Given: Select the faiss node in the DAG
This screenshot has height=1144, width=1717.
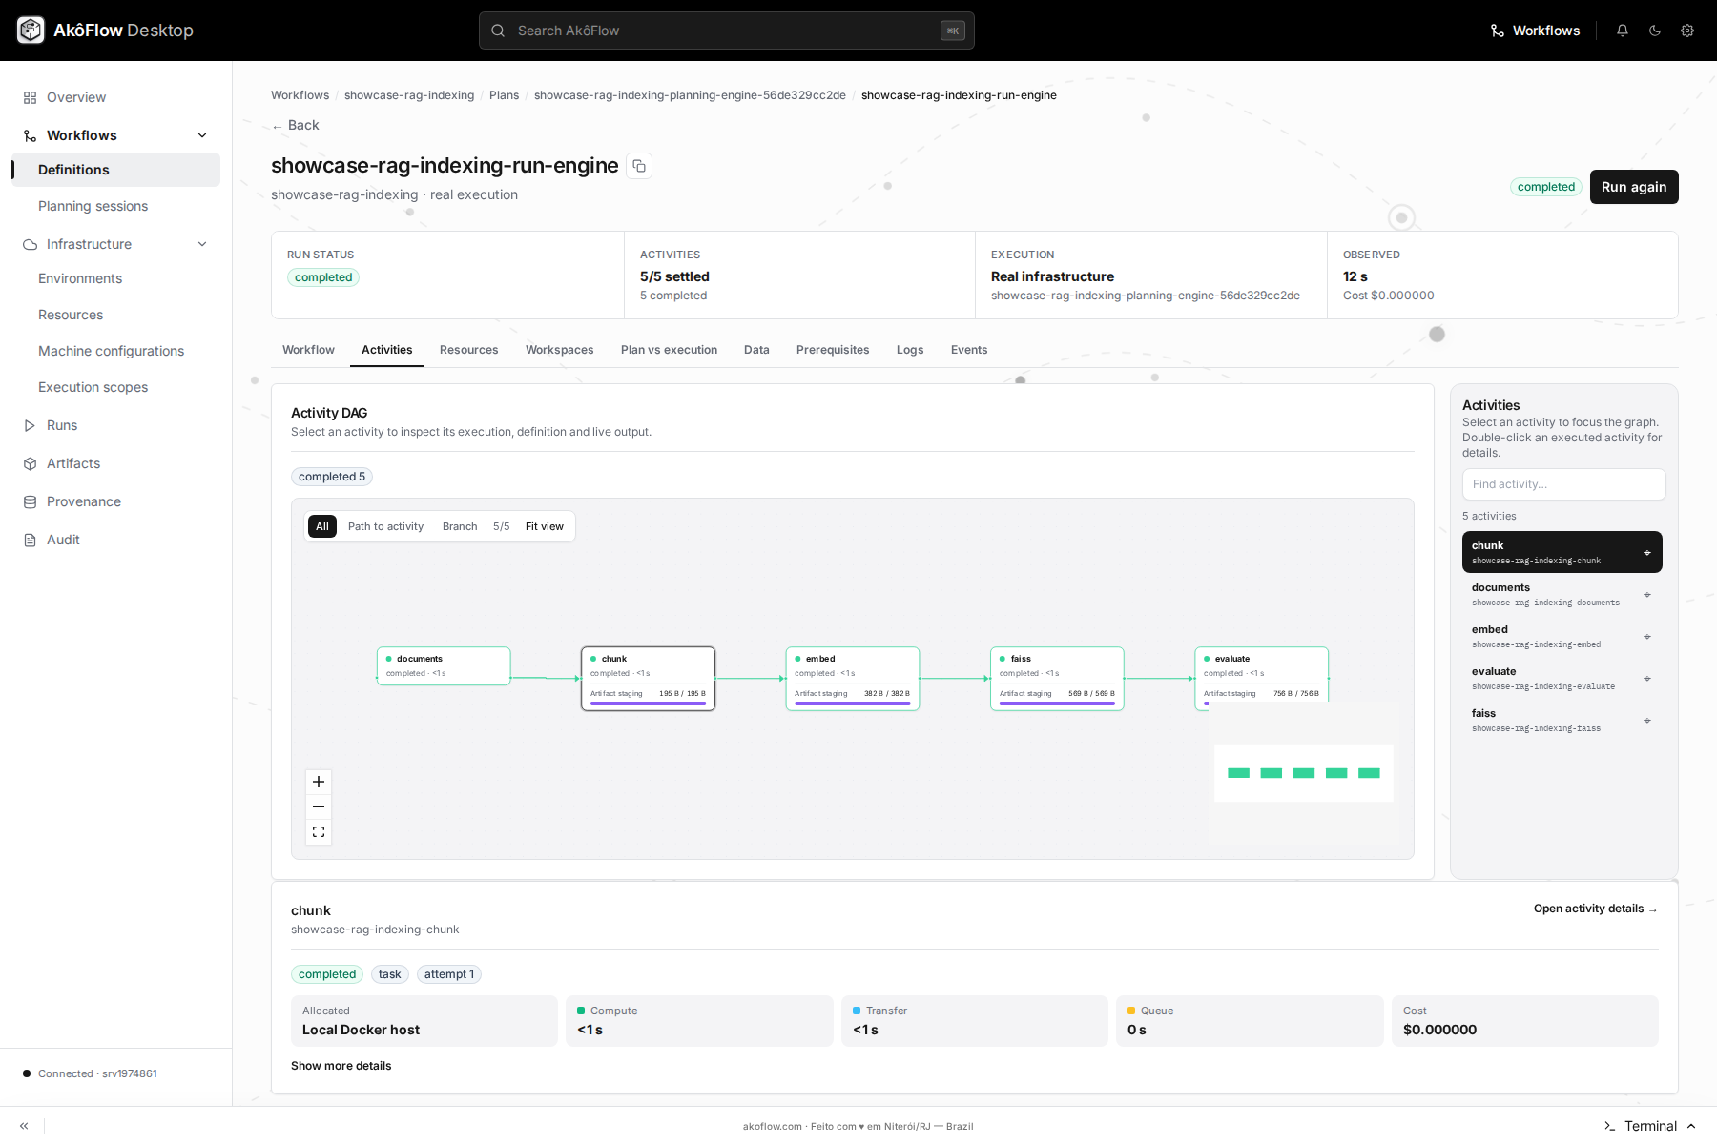Looking at the screenshot, I should [x=1057, y=679].
